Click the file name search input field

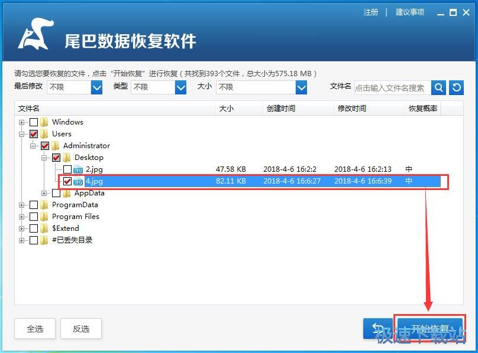(x=393, y=88)
